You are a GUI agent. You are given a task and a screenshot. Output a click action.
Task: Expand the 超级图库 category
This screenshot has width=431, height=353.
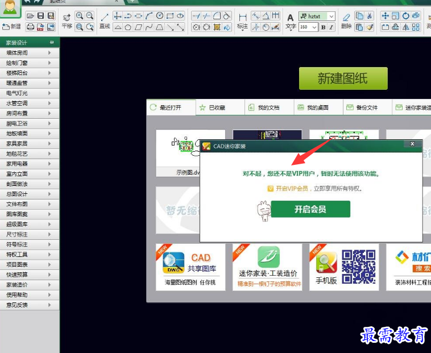(x=30, y=225)
